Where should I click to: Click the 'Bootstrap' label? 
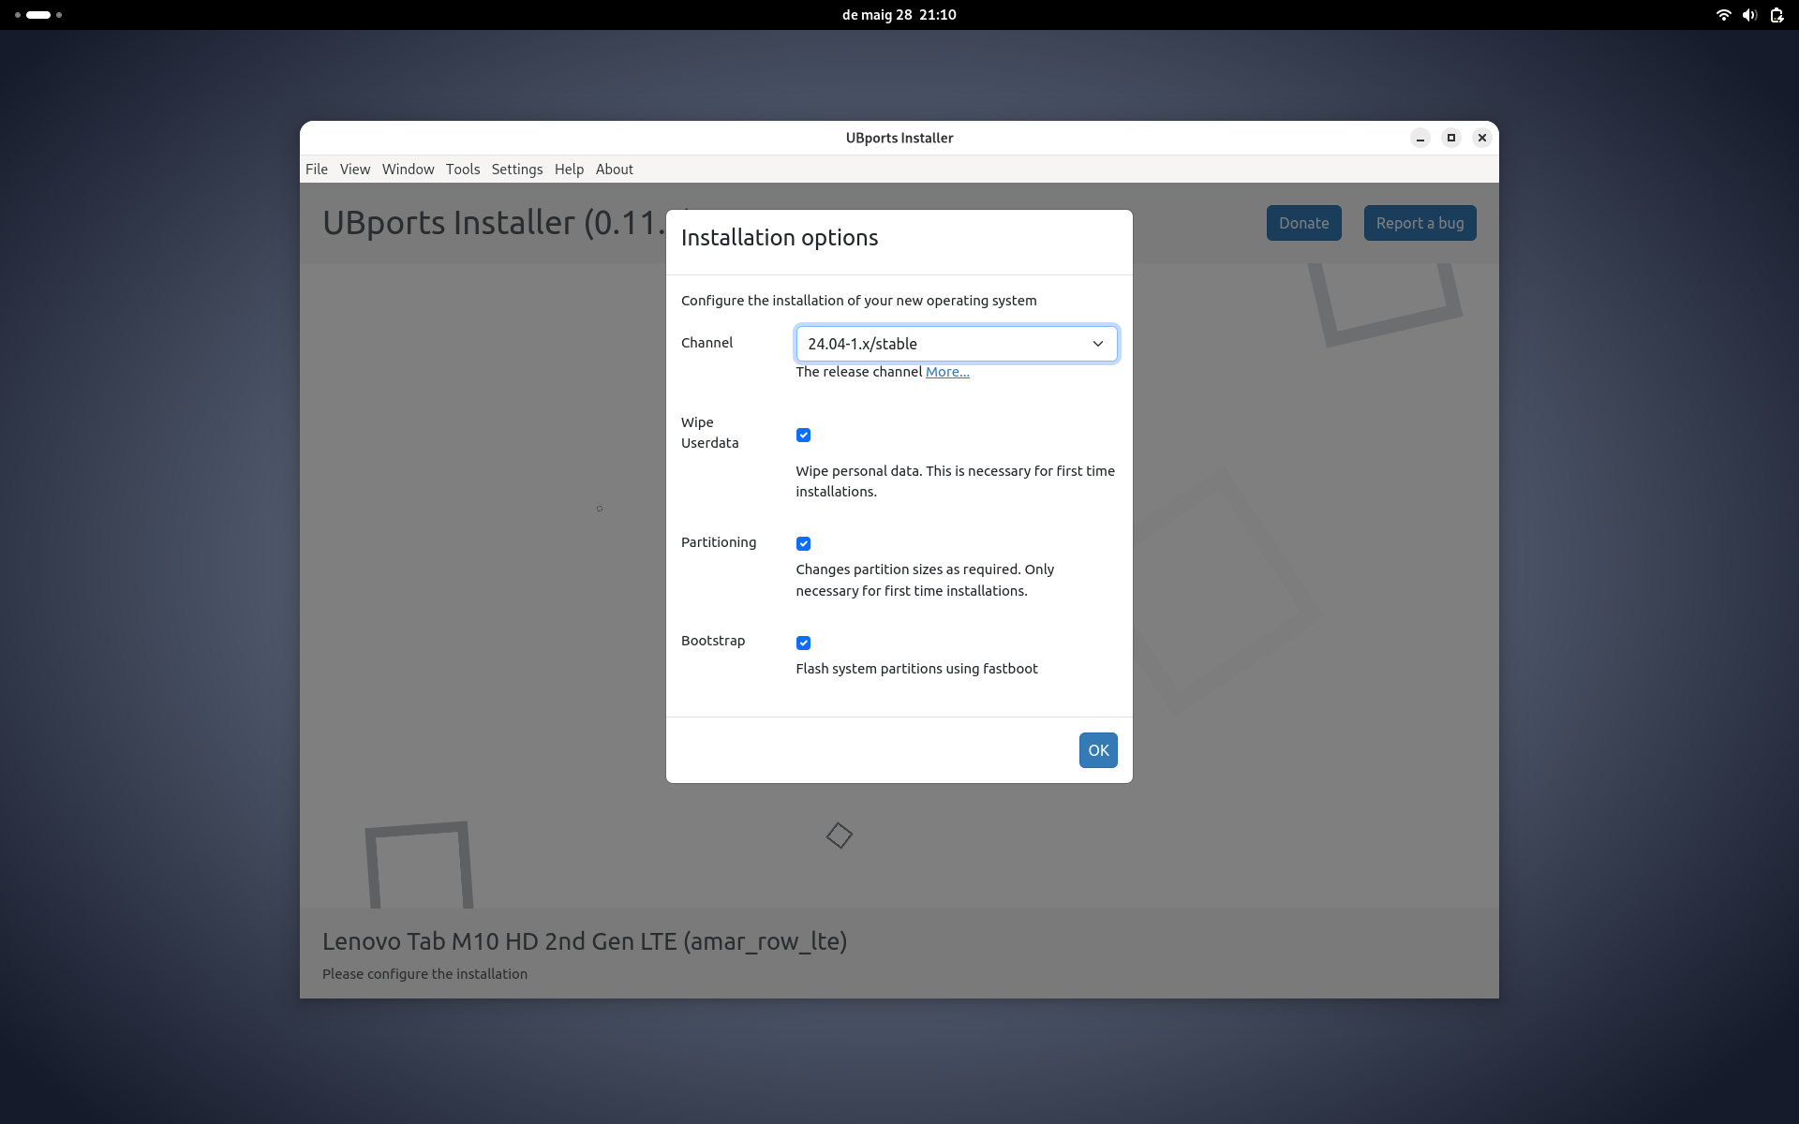713,641
